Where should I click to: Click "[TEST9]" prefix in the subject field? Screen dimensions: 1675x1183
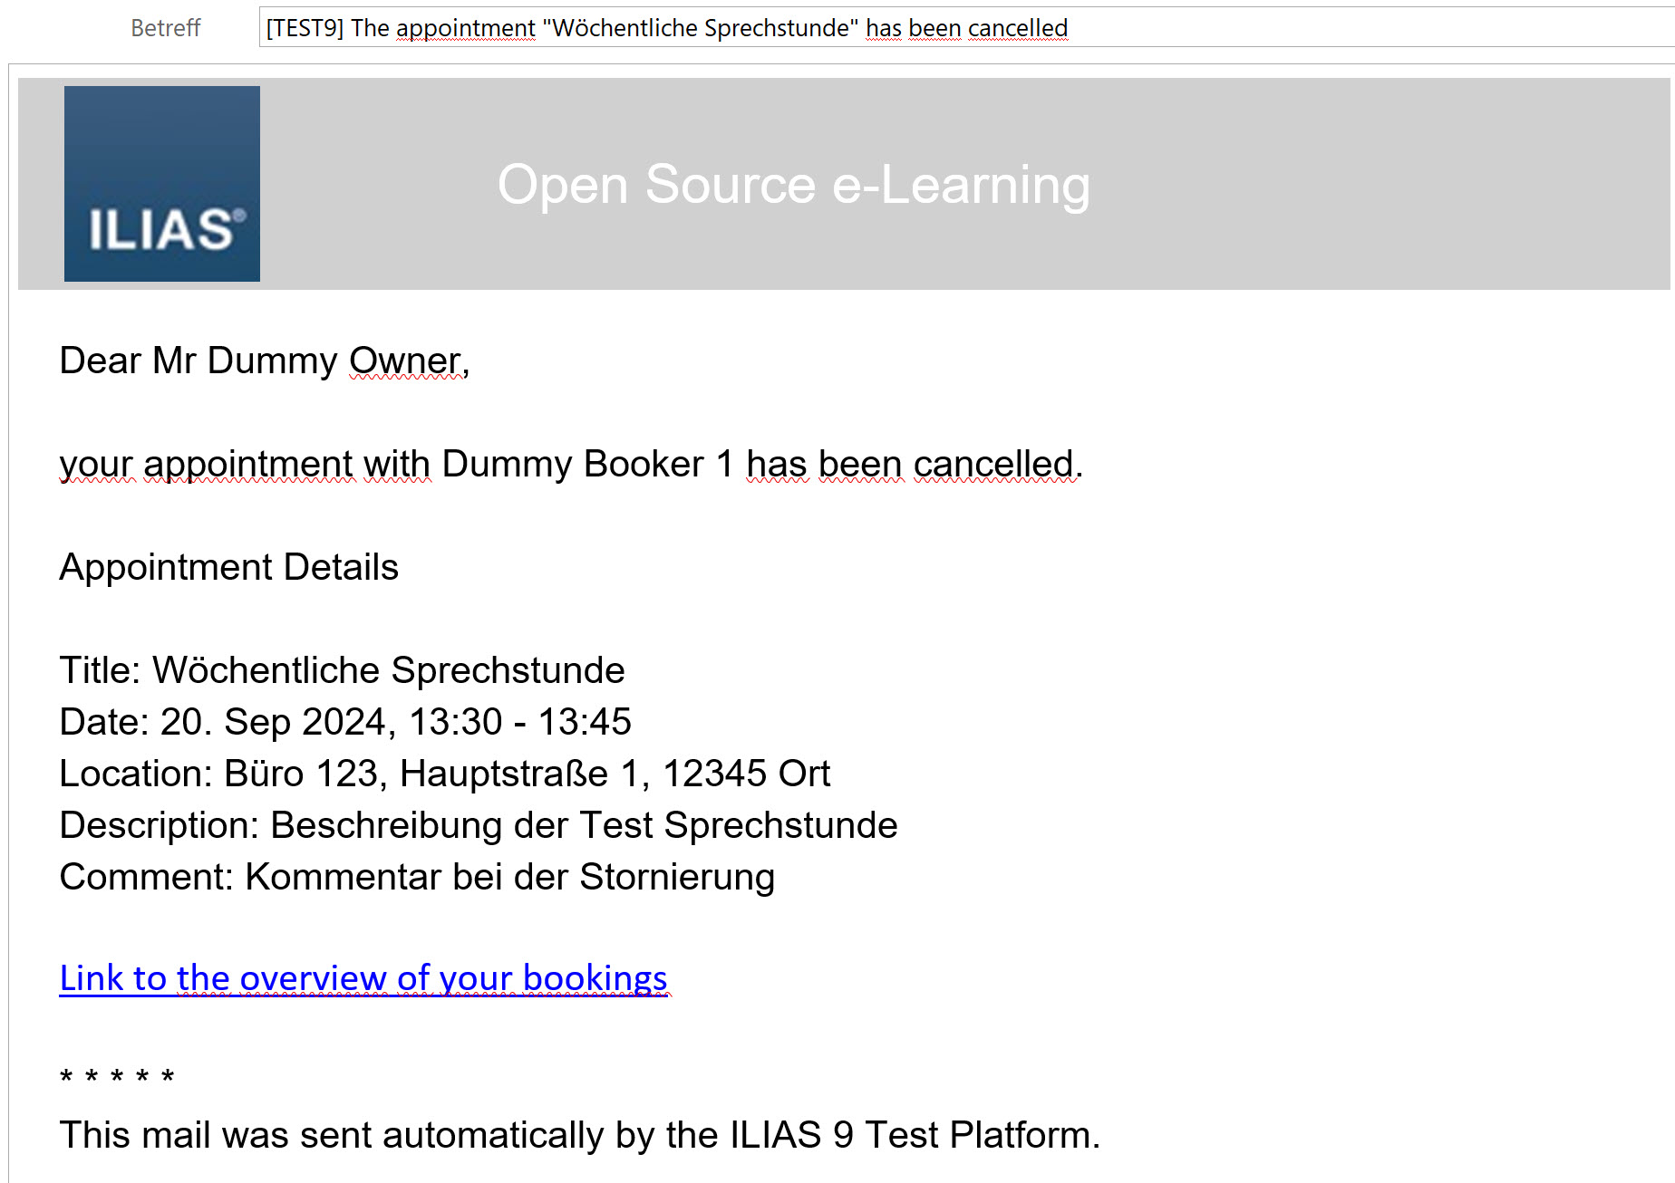tap(305, 28)
